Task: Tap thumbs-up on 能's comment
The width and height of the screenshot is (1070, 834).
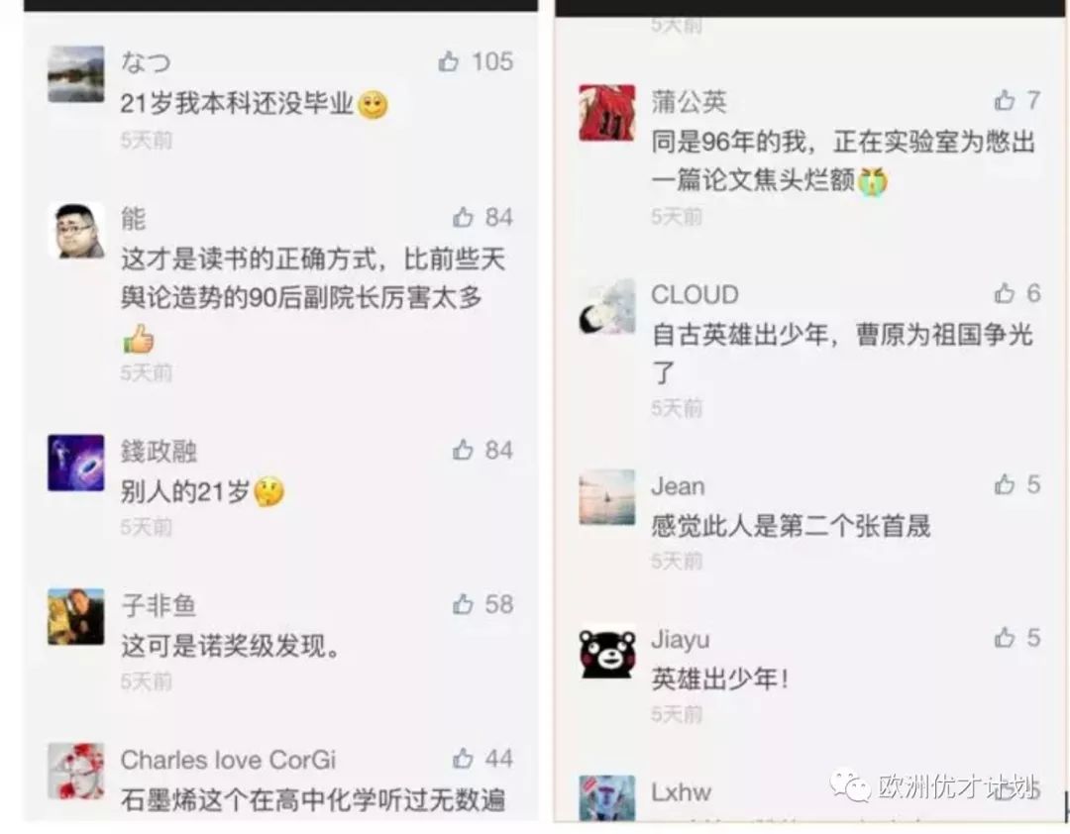Action: point(463,217)
